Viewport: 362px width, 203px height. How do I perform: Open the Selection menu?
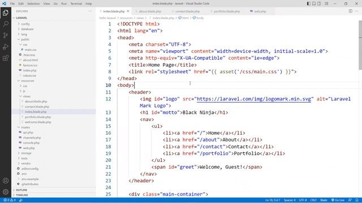pos(33,4)
